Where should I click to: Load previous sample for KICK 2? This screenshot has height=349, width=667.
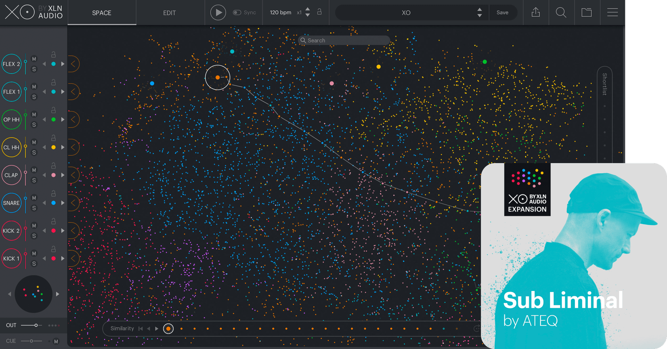[44, 231]
